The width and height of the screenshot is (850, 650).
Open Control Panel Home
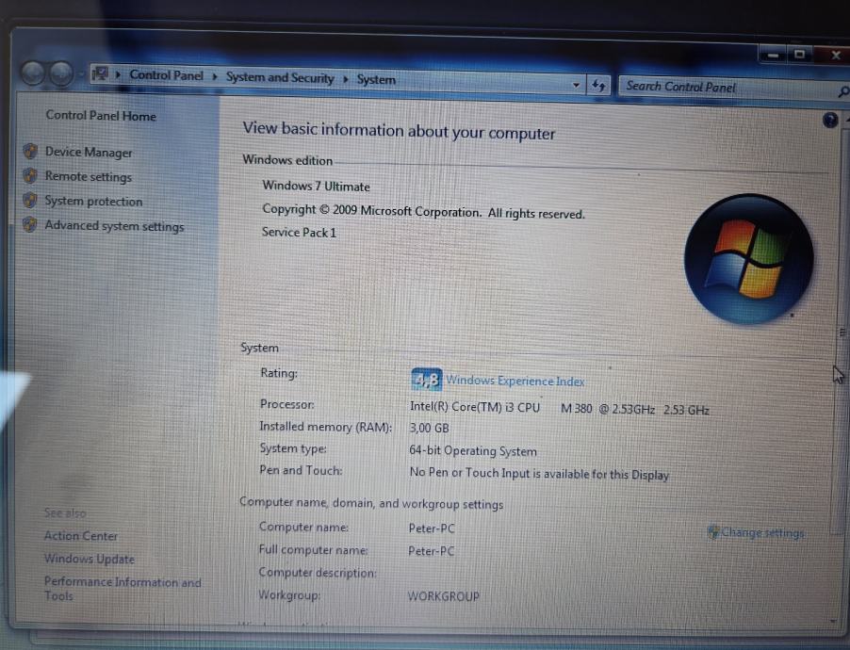(x=101, y=116)
